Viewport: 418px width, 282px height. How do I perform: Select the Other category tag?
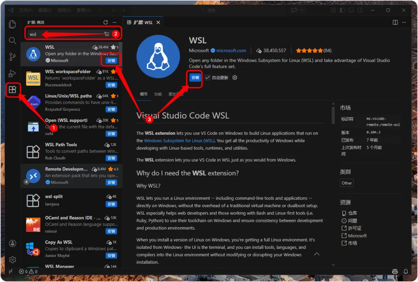tap(346, 183)
